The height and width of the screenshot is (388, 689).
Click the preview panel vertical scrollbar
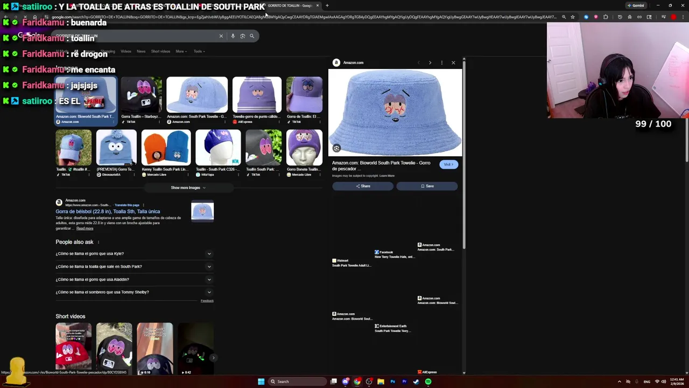[464, 154]
